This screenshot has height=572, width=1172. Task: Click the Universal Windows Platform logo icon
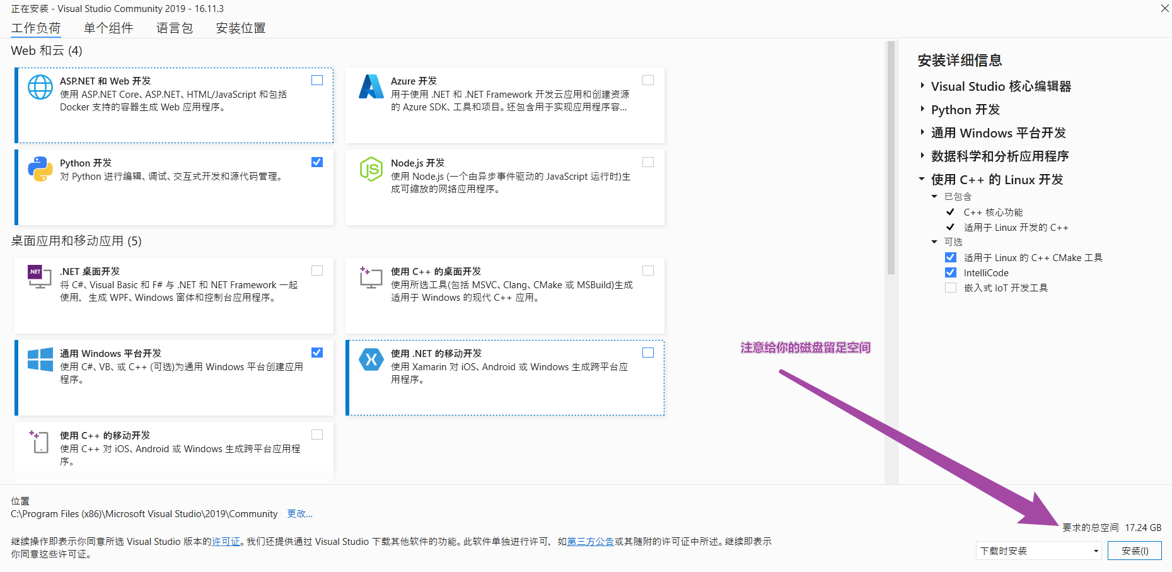(40, 359)
